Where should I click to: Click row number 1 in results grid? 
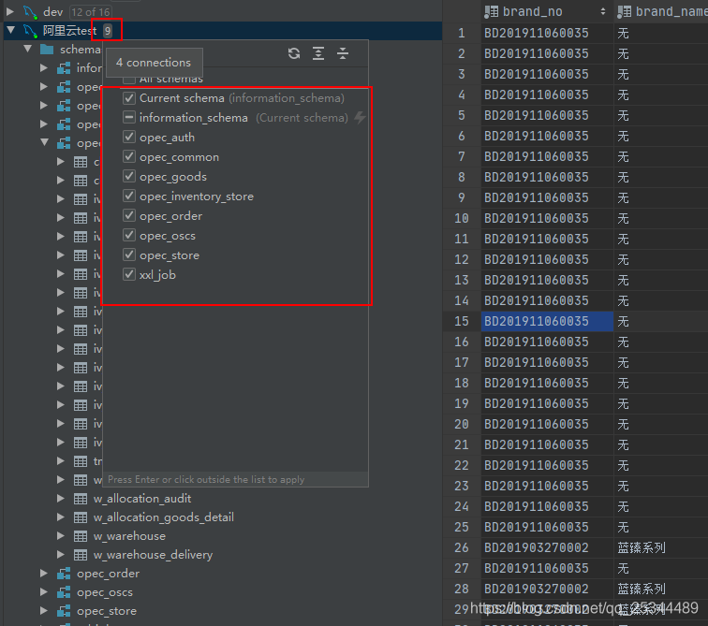pyautogui.click(x=462, y=33)
